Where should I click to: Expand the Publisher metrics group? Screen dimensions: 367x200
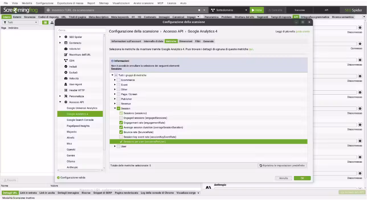pos(115,99)
